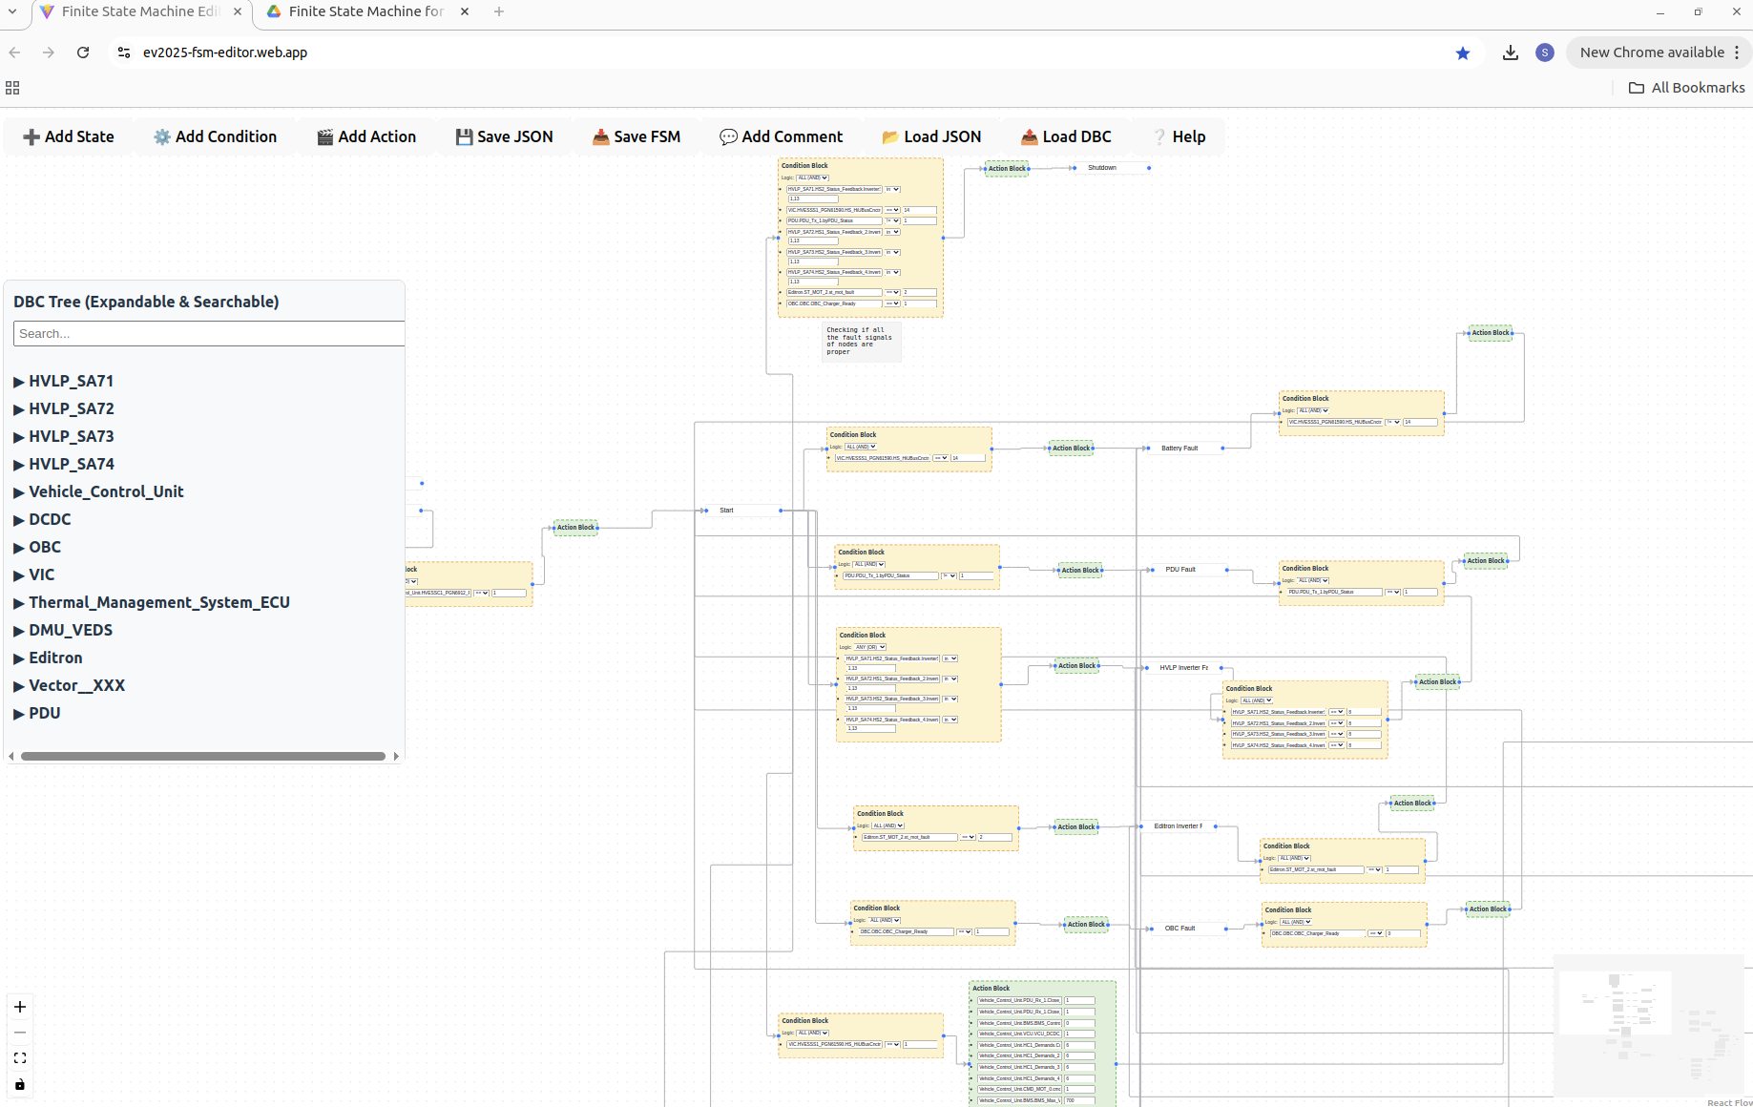Screen dimensions: 1753x1107
Task: Click the DBC tree horizontal scrollbar
Action: [x=203, y=756]
